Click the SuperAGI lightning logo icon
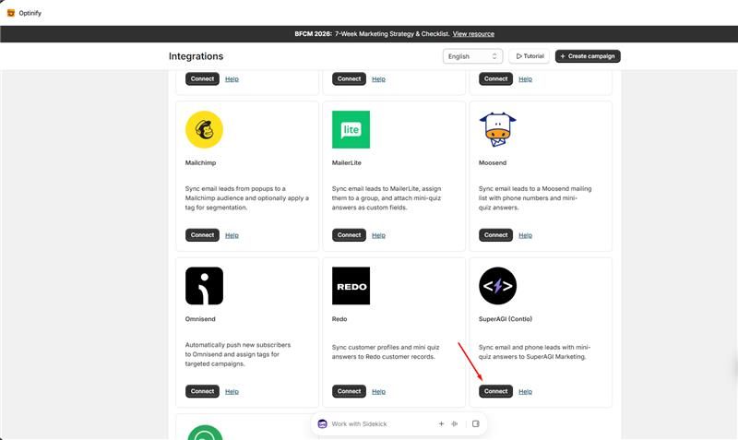738x440 pixels. pos(497,286)
